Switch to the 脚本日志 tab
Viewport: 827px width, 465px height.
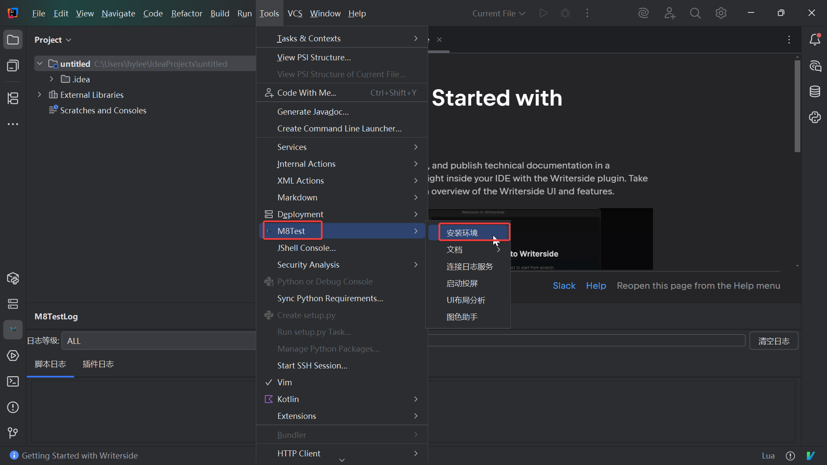pyautogui.click(x=50, y=364)
